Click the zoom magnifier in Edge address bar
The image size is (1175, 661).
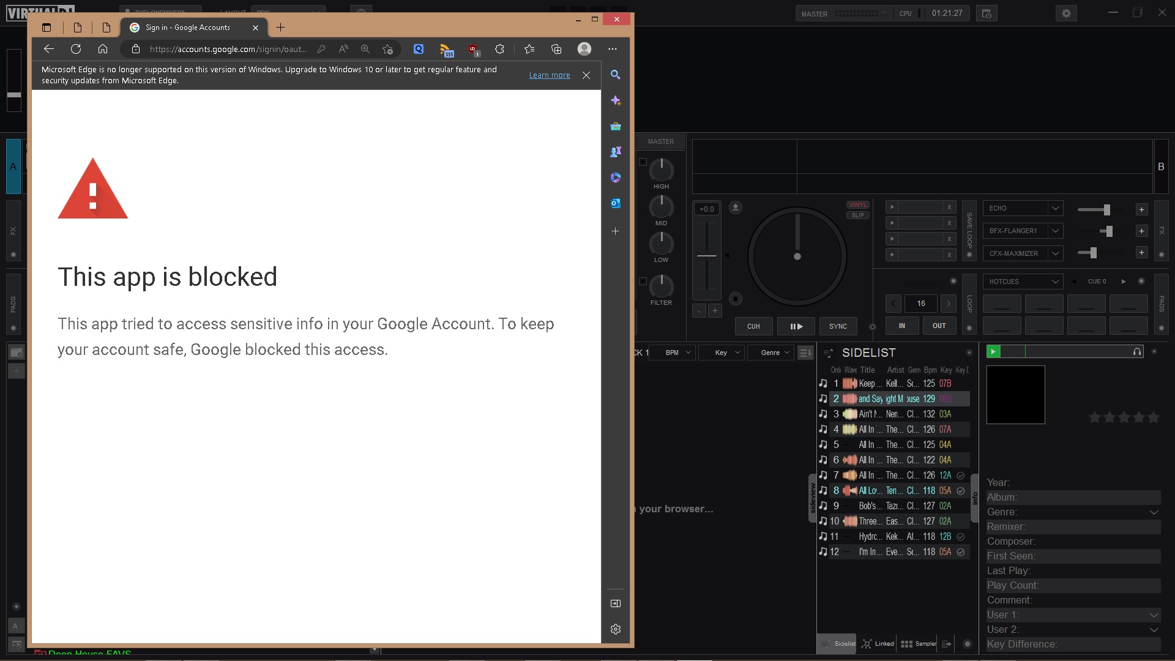tap(365, 49)
